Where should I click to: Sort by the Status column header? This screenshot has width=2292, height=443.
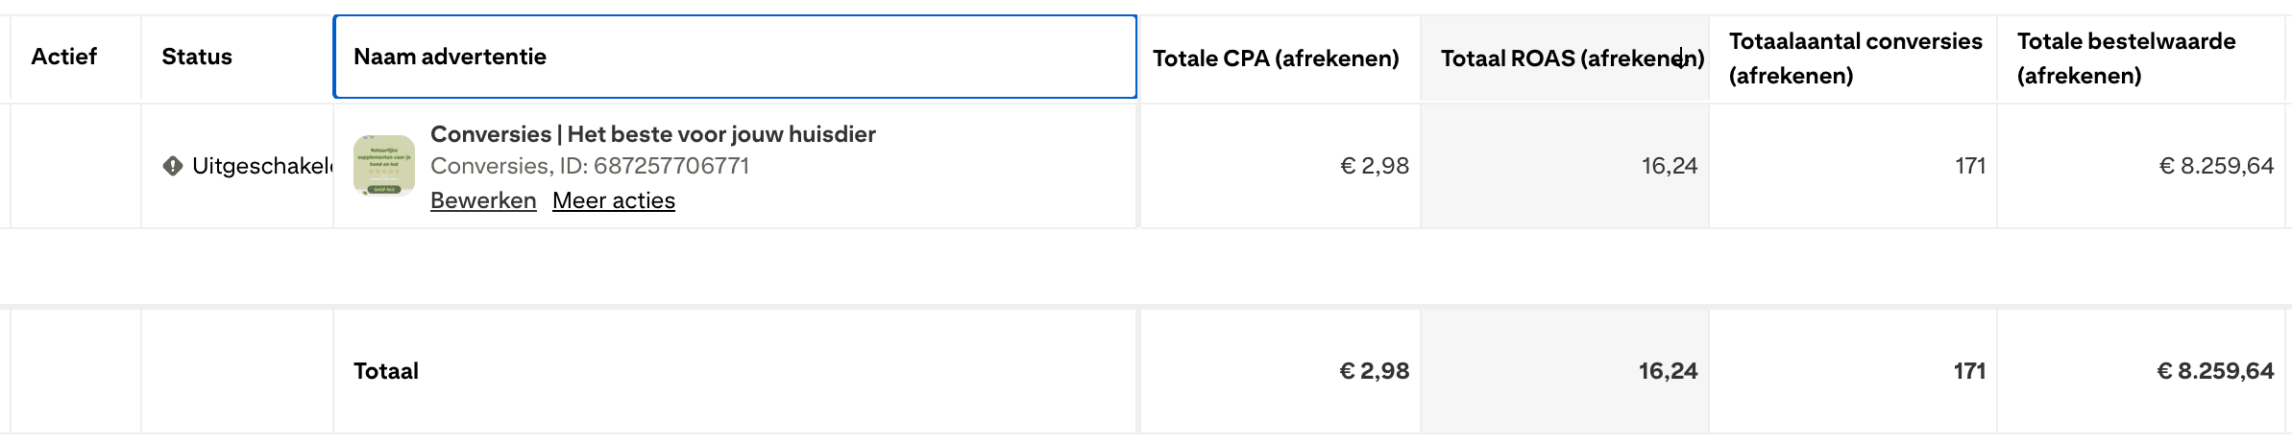click(197, 57)
